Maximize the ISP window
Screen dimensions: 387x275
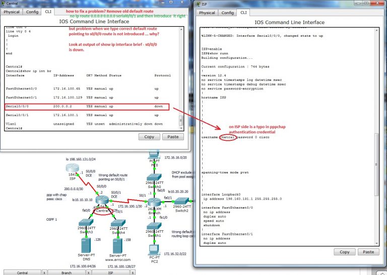pyautogui.click(x=366, y=3)
